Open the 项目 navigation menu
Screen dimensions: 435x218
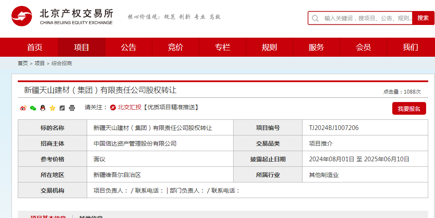pyautogui.click(x=82, y=47)
